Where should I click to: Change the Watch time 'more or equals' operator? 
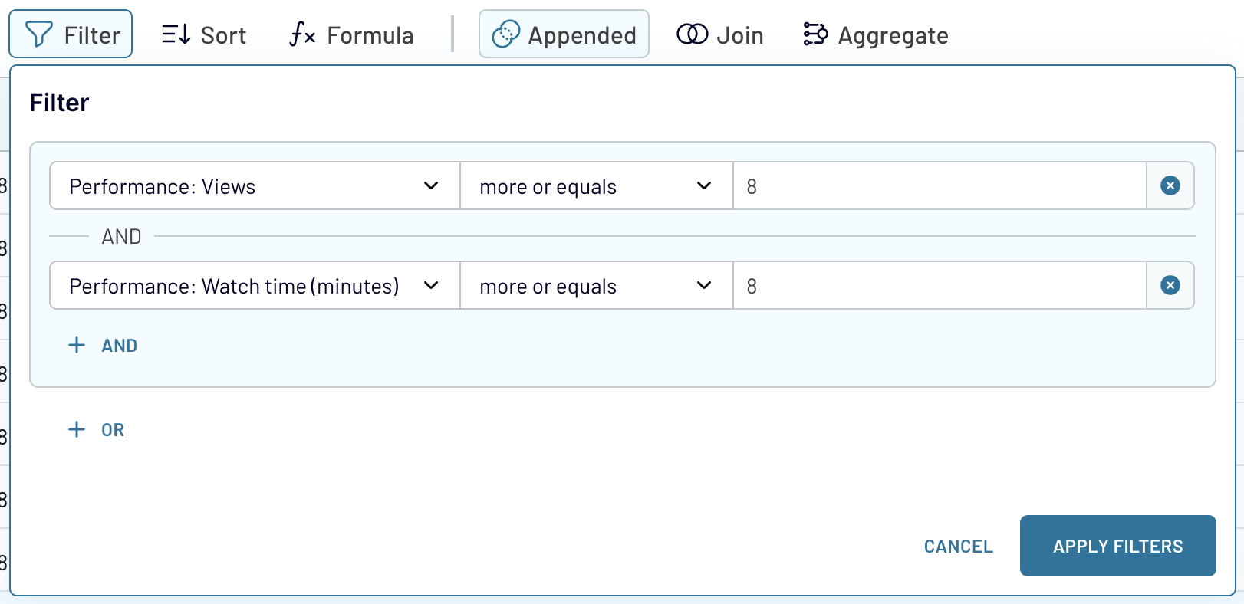point(596,285)
